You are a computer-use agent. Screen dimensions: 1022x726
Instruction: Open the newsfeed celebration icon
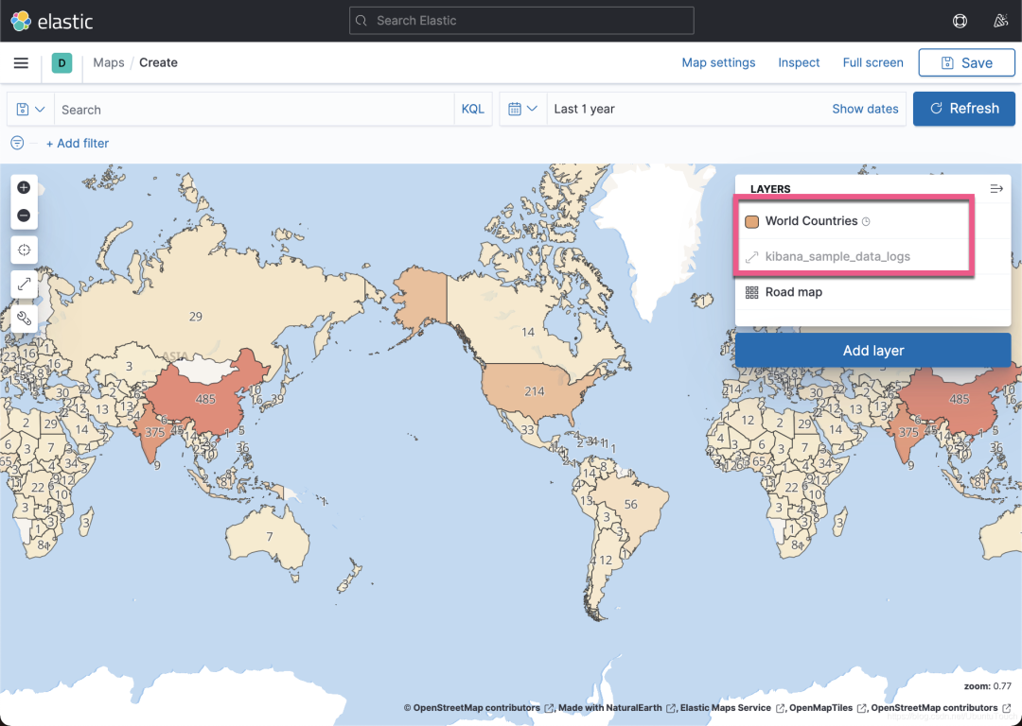(x=1000, y=21)
